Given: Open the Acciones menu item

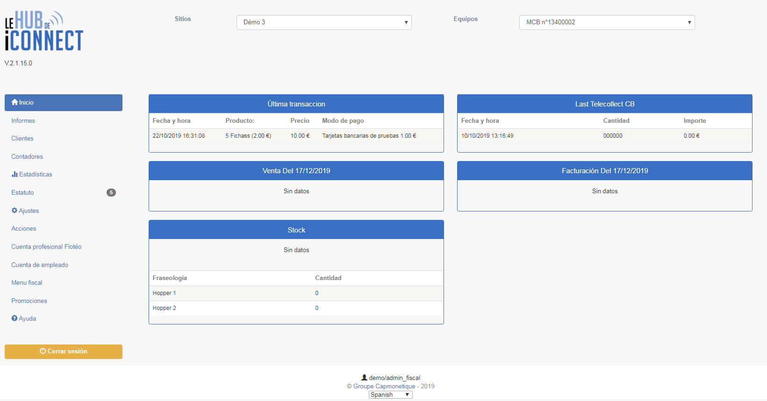Looking at the screenshot, I should (24, 228).
